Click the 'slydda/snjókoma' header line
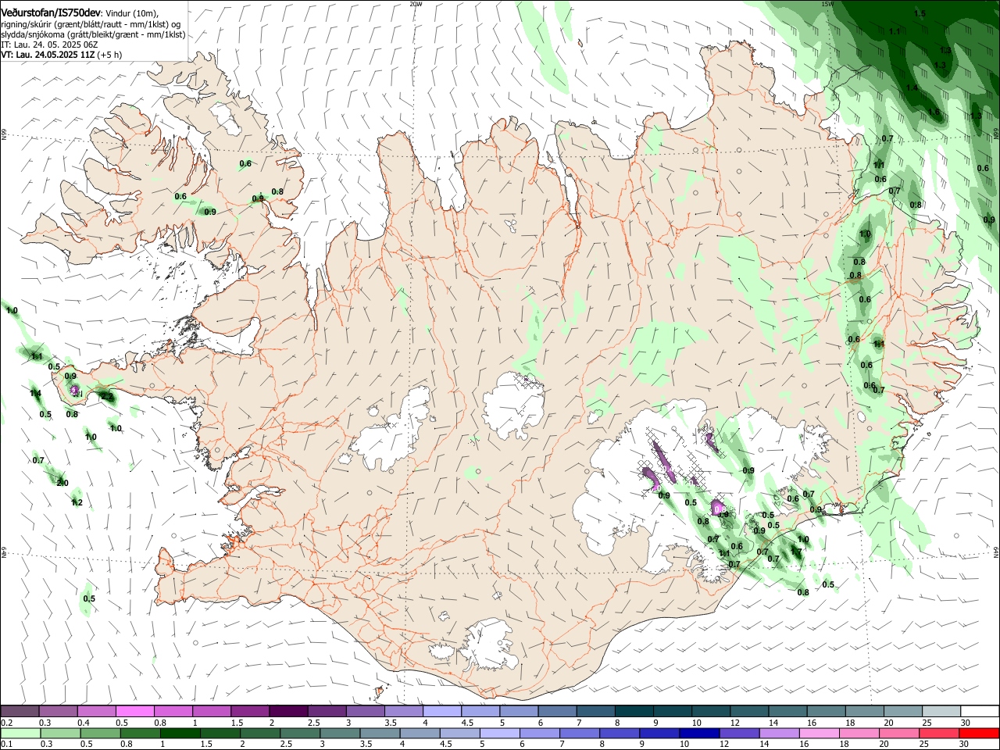Screen dimensions: 1000x750 click(93, 35)
